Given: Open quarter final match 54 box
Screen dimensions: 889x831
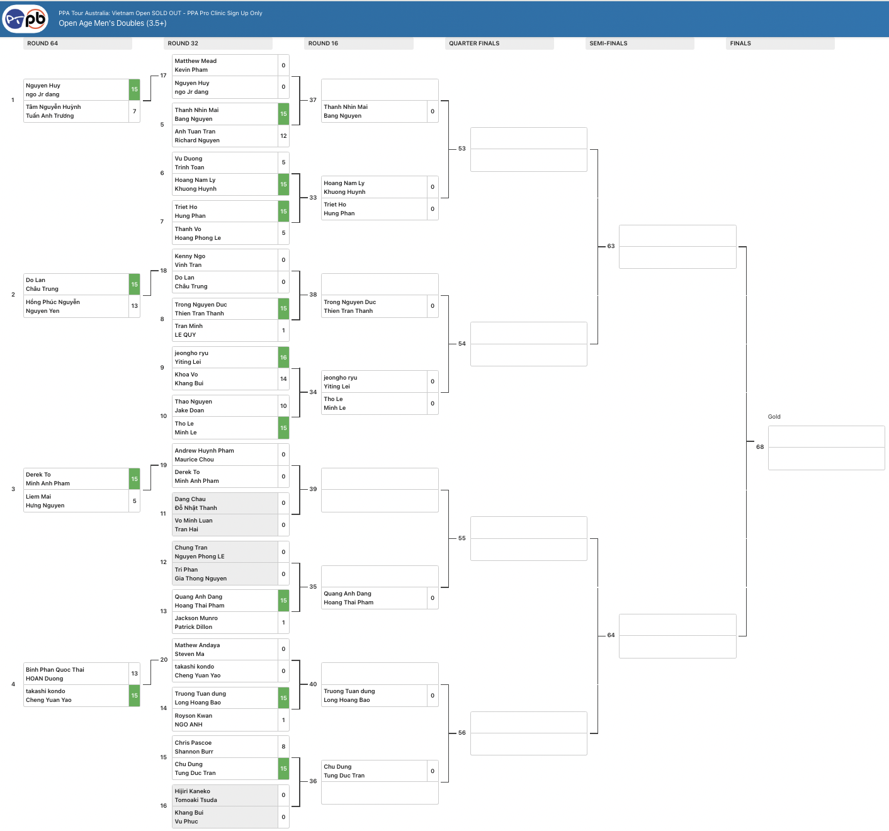Looking at the screenshot, I should (x=529, y=344).
